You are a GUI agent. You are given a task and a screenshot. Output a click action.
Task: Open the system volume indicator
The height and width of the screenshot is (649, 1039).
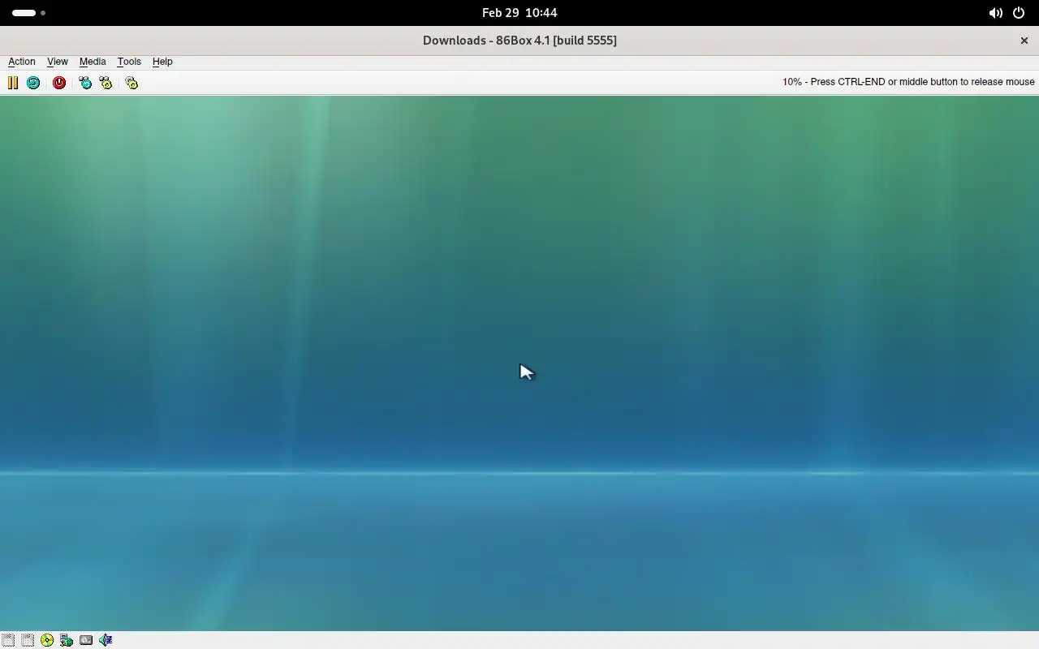[x=995, y=13]
